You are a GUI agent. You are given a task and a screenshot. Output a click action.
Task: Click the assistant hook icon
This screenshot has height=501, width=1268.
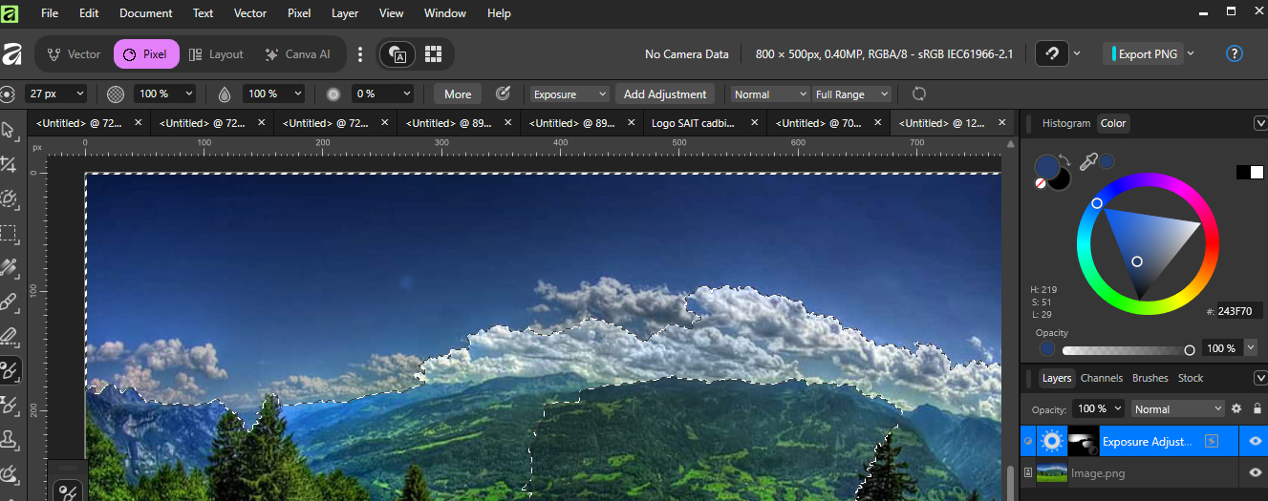coord(1052,54)
